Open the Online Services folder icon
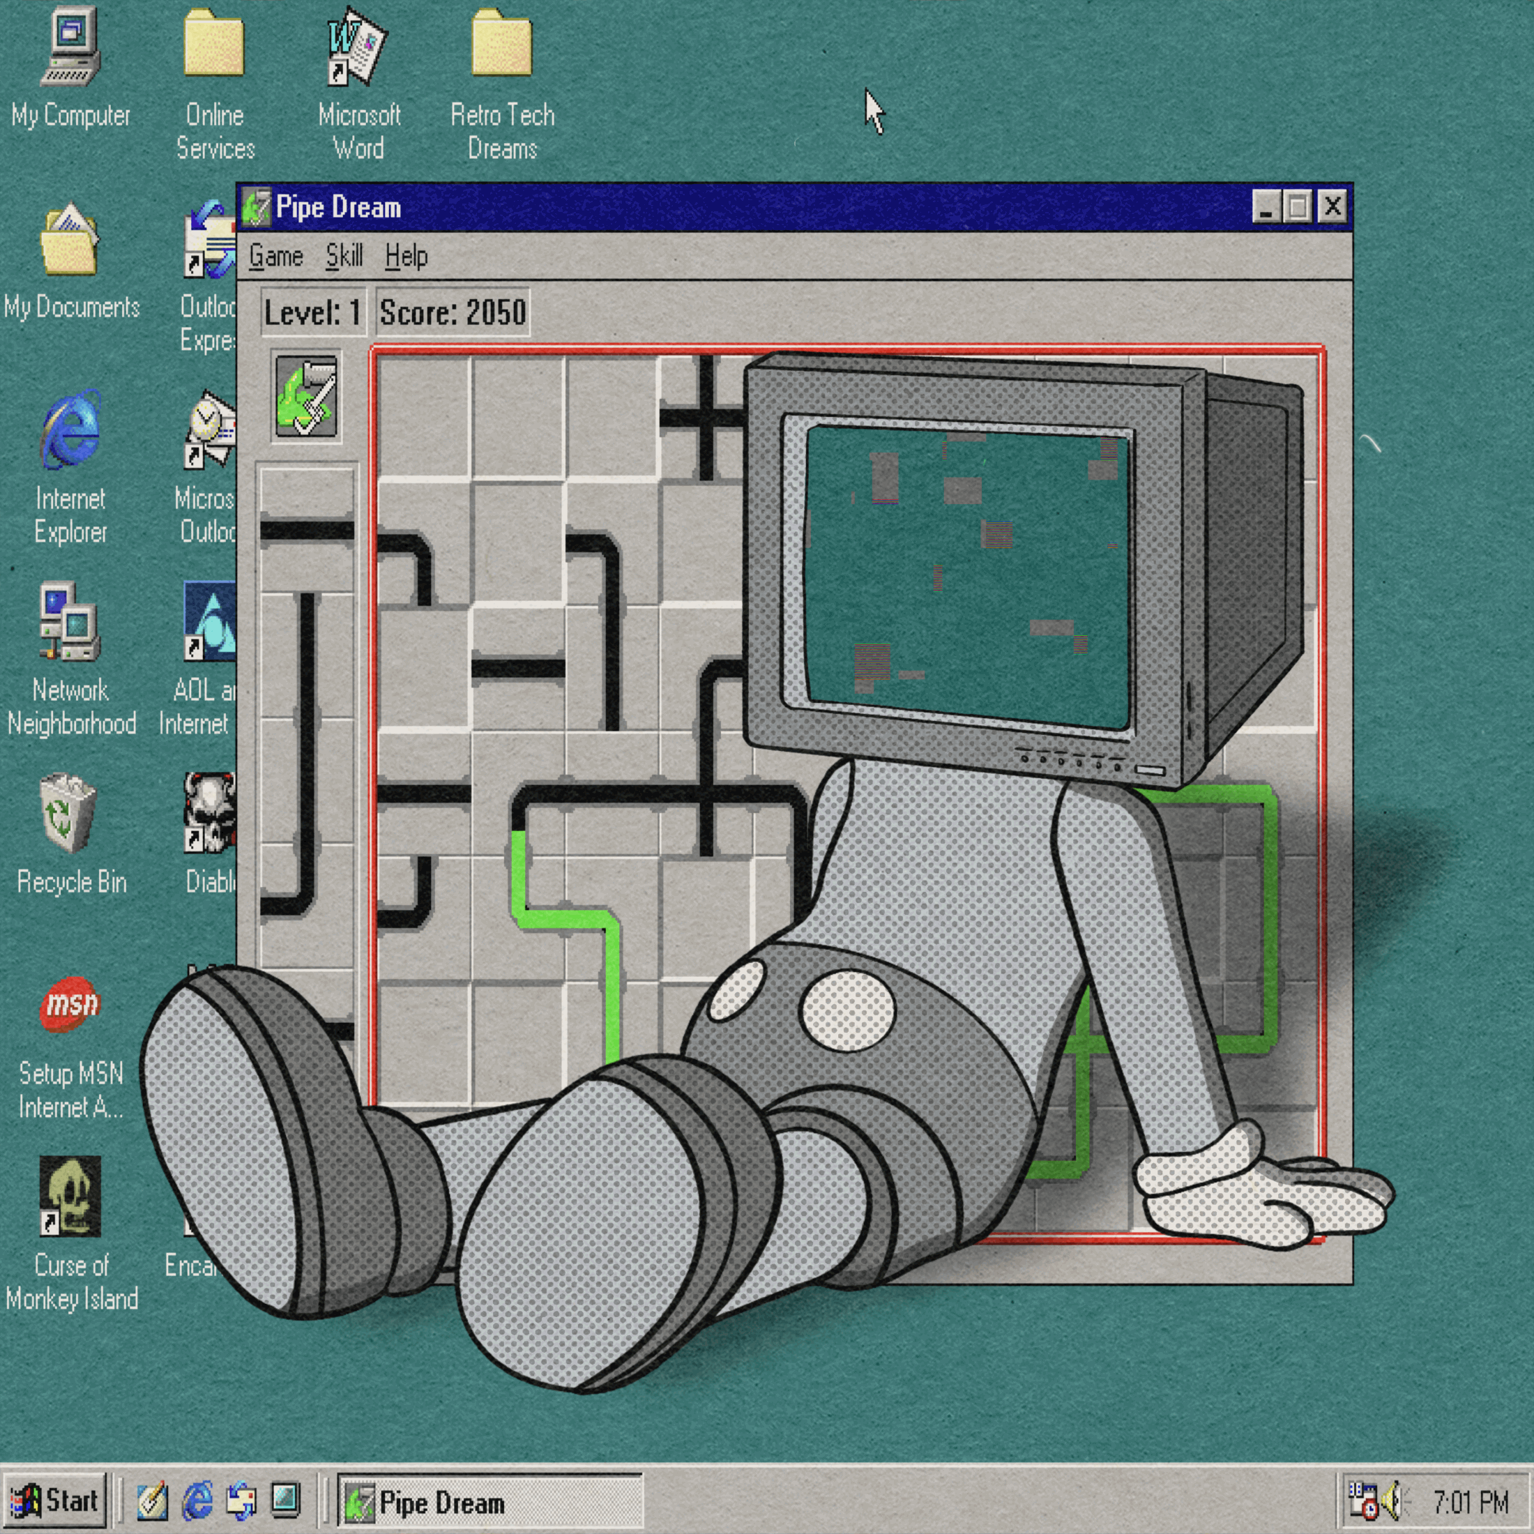1534x1534 pixels. coord(213,44)
